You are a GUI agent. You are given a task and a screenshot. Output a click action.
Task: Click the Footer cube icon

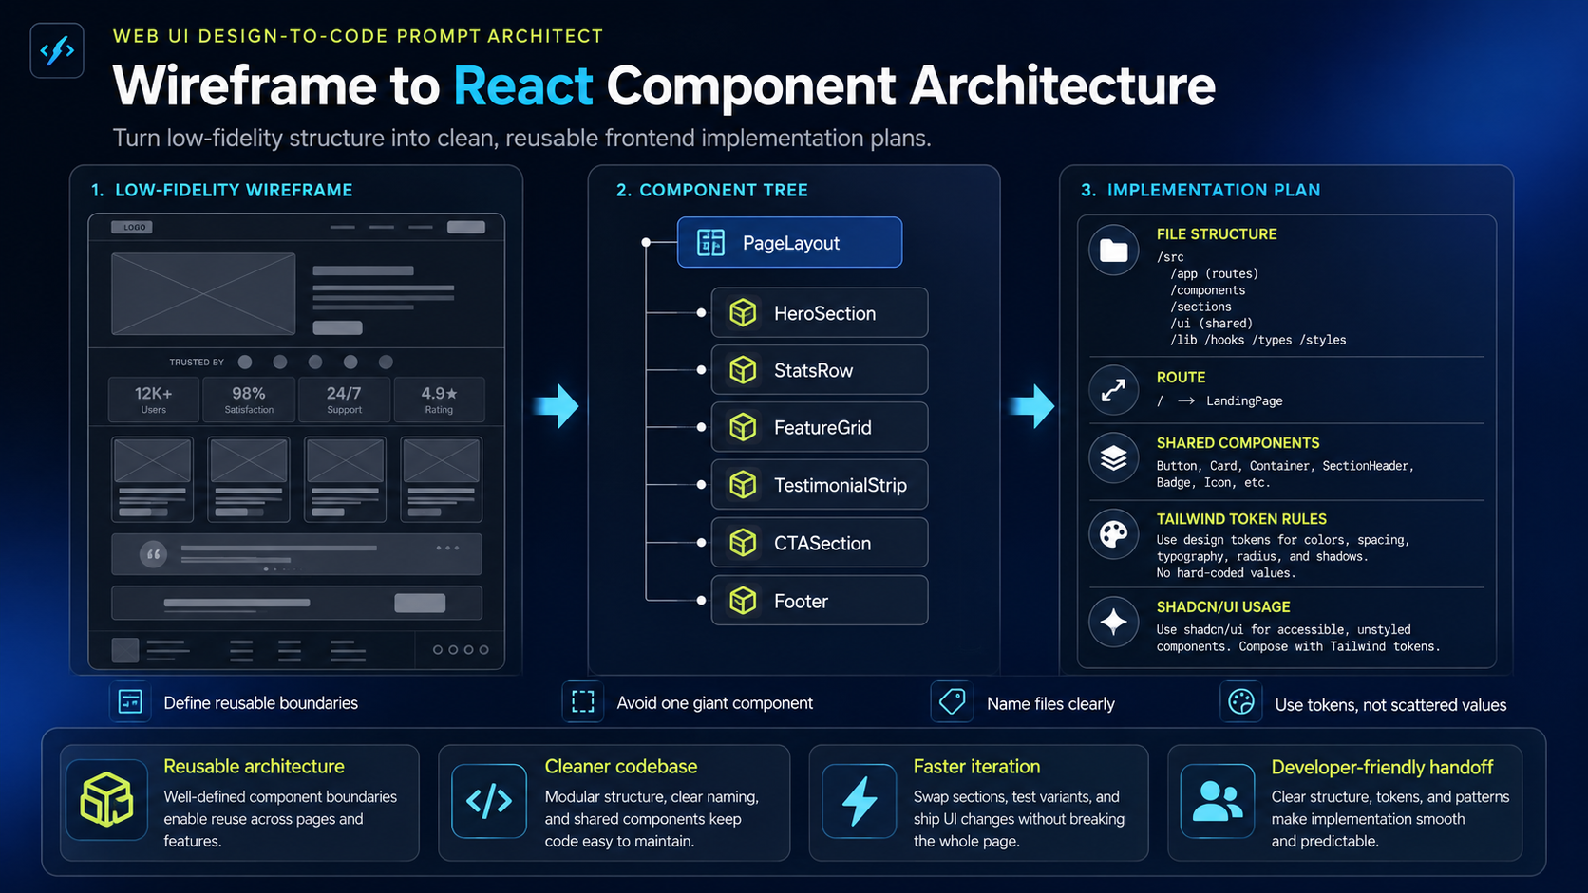743,601
